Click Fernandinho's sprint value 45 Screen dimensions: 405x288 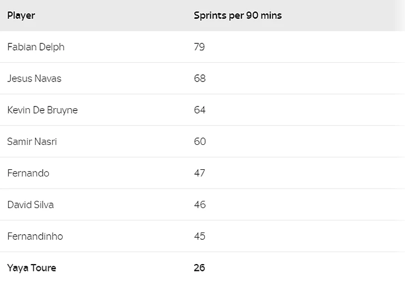pyautogui.click(x=199, y=236)
